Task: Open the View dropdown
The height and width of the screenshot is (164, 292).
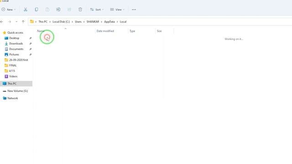Action: [117, 10]
